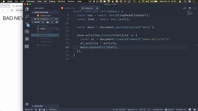Open the feedback smiley in status bar
This screenshot has height=111, width=198.
point(190,109)
